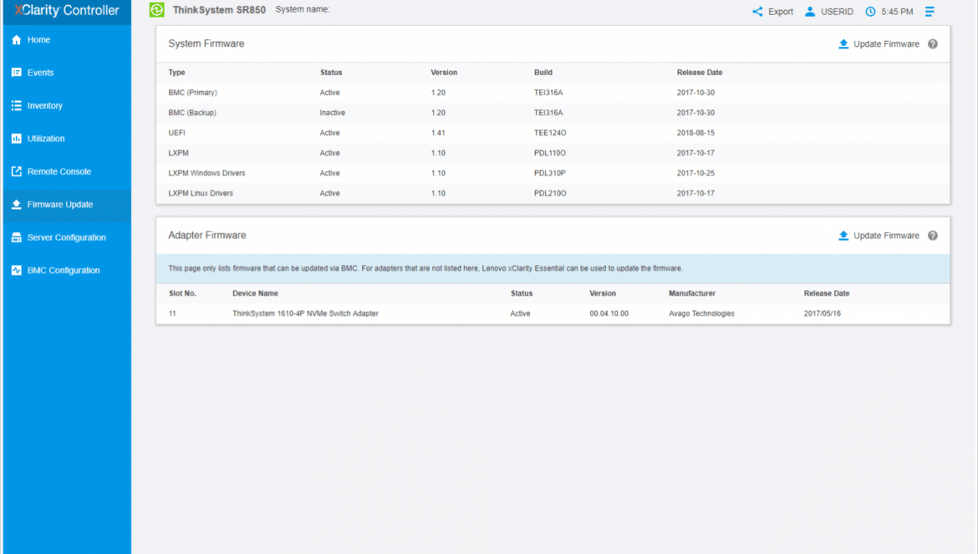Click build PDL210O

549,193
